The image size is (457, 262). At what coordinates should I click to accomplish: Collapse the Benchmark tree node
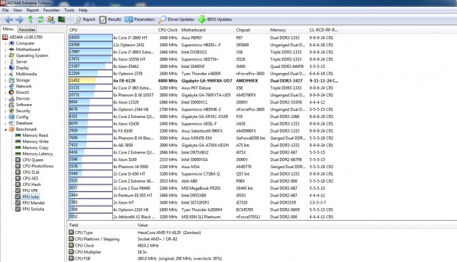point(5,129)
